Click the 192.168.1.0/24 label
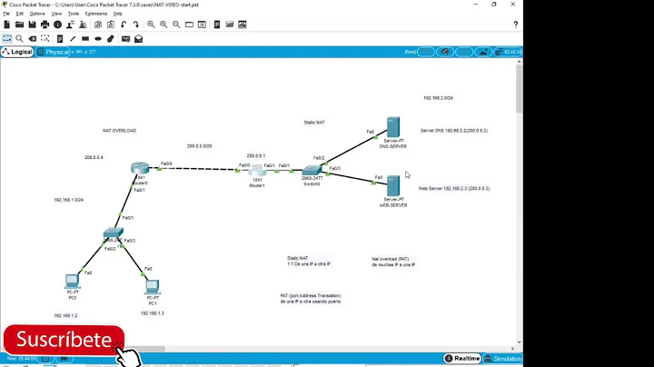The height and width of the screenshot is (367, 654). tap(68, 200)
